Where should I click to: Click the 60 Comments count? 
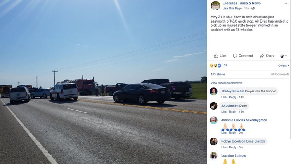coord(280,74)
